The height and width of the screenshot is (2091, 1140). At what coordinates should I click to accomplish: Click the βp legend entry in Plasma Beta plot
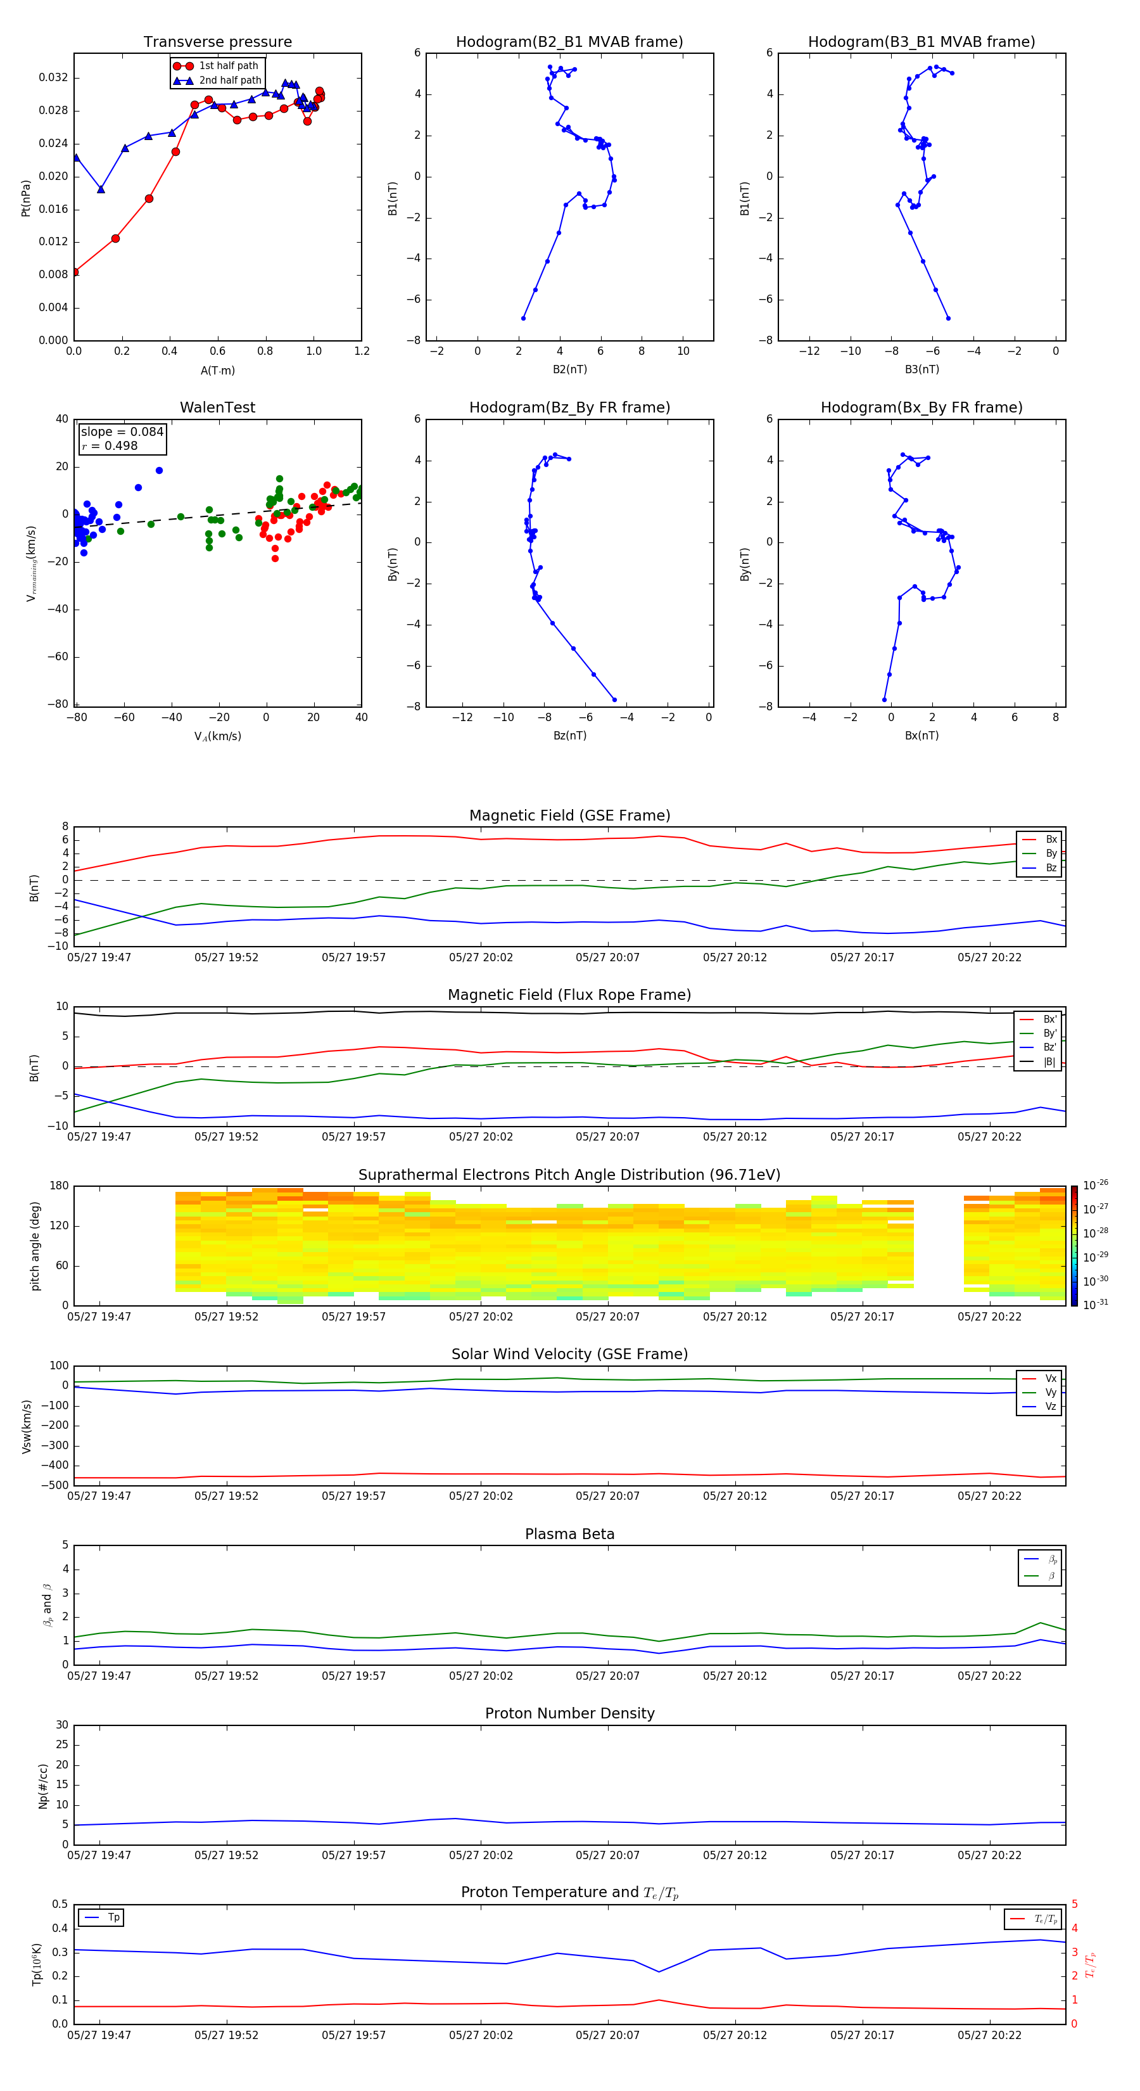click(x=1040, y=1559)
